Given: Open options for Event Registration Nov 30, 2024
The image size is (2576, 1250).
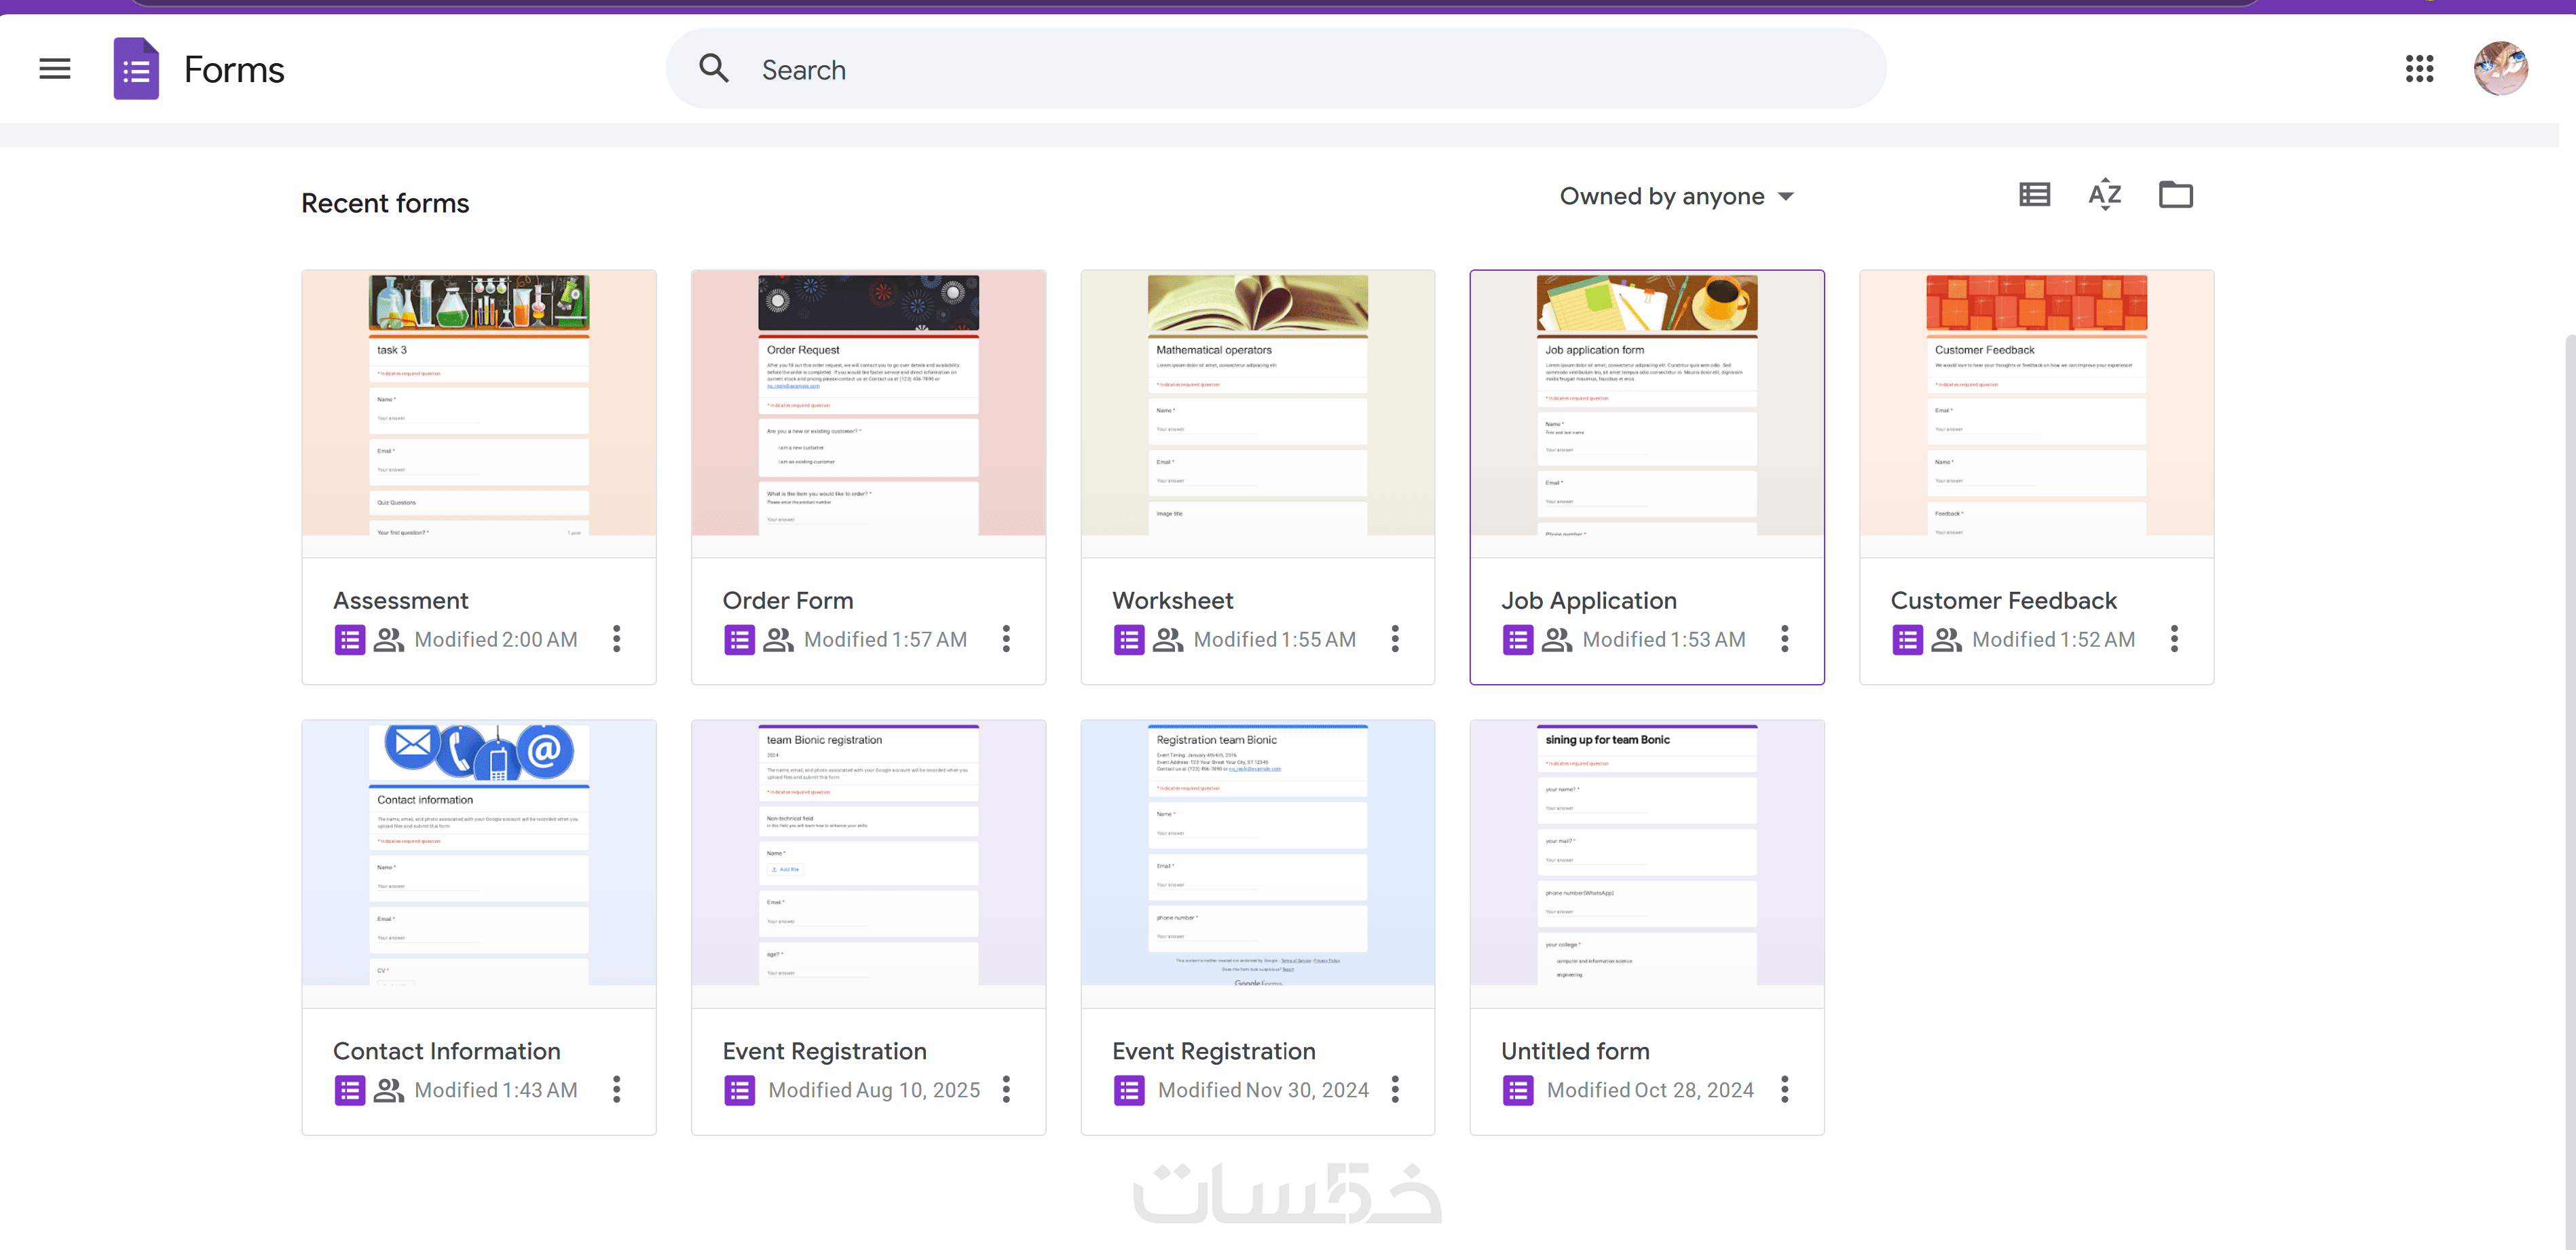Looking at the screenshot, I should point(1395,1089).
